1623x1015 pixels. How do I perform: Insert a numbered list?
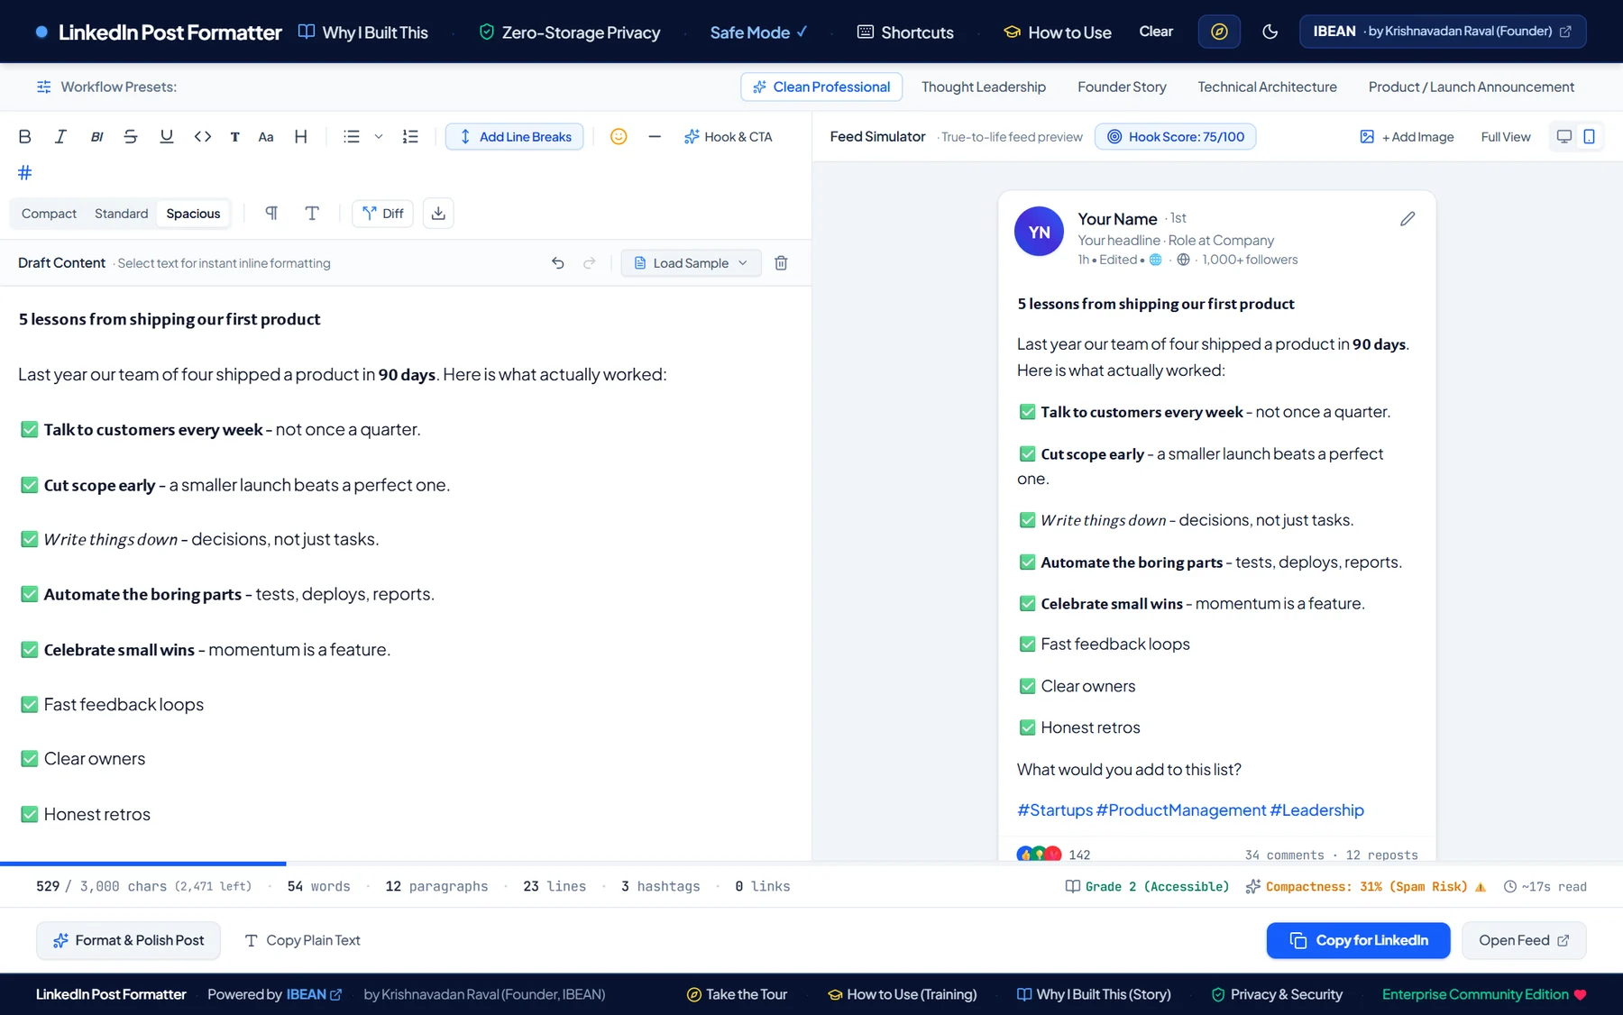click(x=410, y=137)
